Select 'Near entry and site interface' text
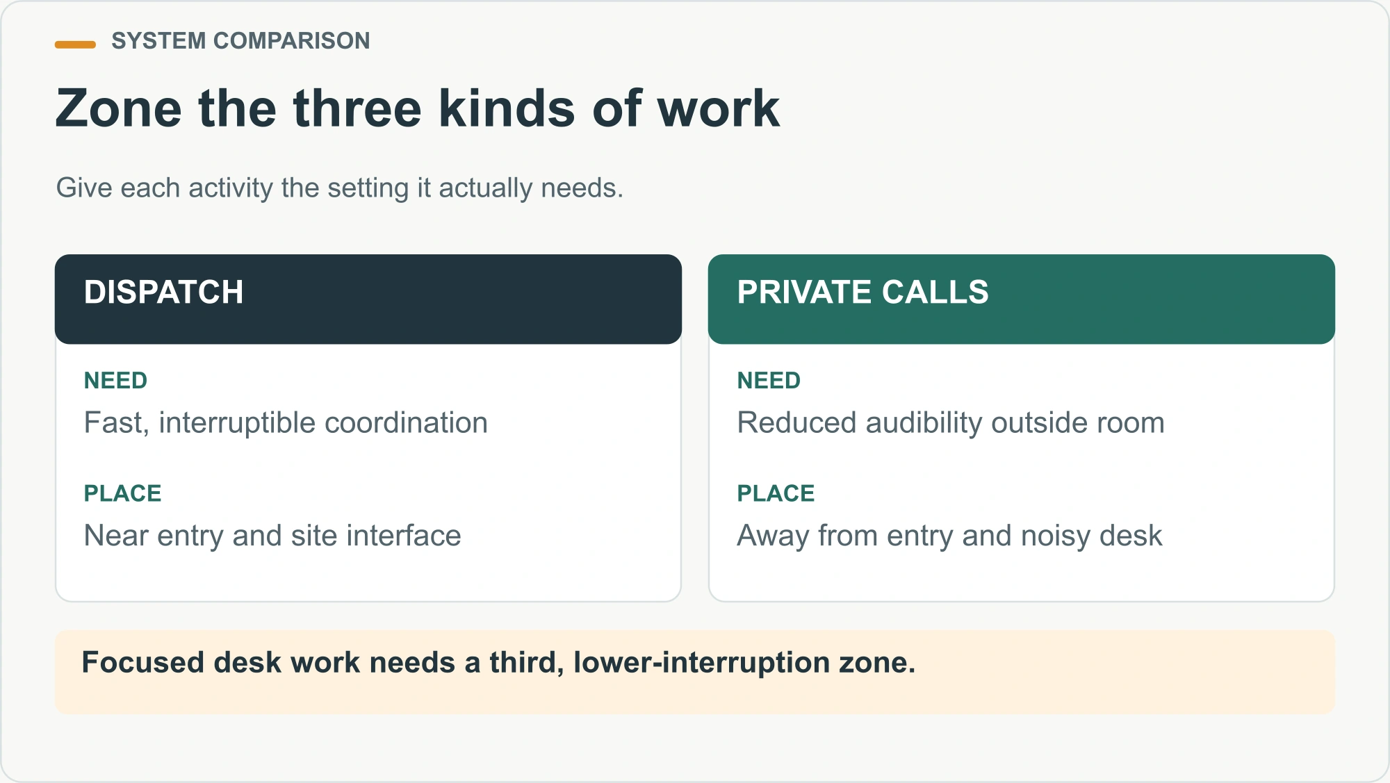Image resolution: width=1390 pixels, height=783 pixels. pyautogui.click(x=272, y=536)
